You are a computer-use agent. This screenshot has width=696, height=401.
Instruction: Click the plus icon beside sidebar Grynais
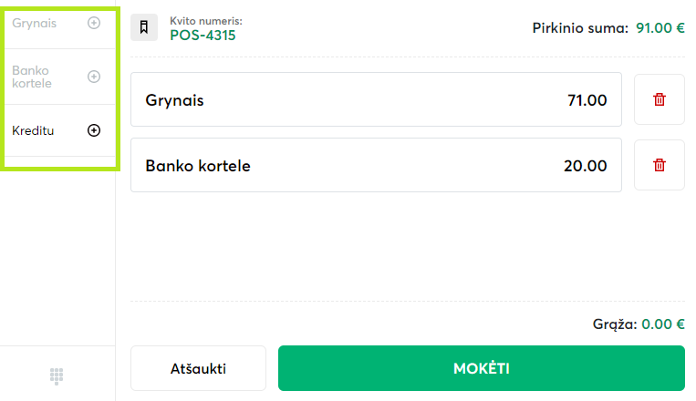pos(94,23)
